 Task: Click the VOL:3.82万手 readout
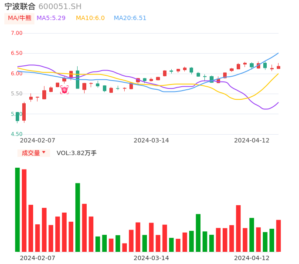76,153
